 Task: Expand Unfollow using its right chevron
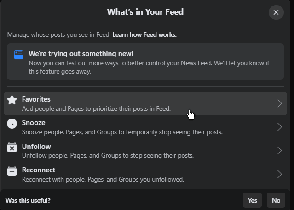click(x=280, y=151)
